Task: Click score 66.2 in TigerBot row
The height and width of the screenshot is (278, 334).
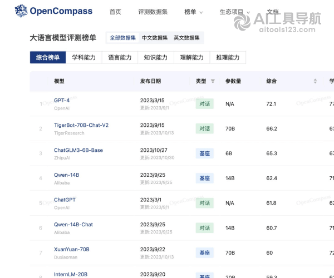Action: (272, 128)
